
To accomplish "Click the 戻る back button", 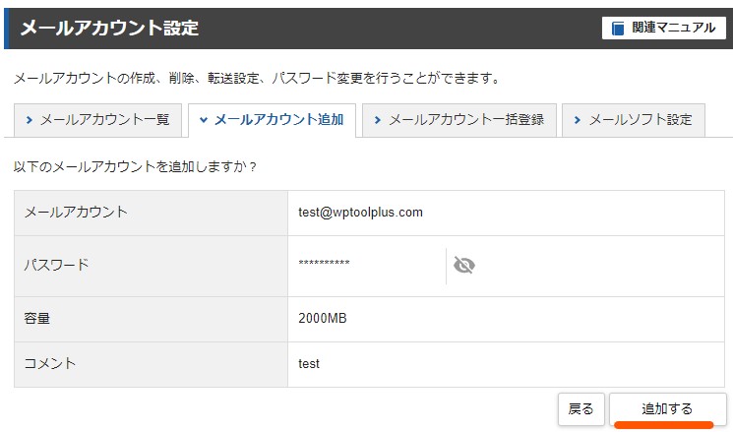I will tap(581, 409).
